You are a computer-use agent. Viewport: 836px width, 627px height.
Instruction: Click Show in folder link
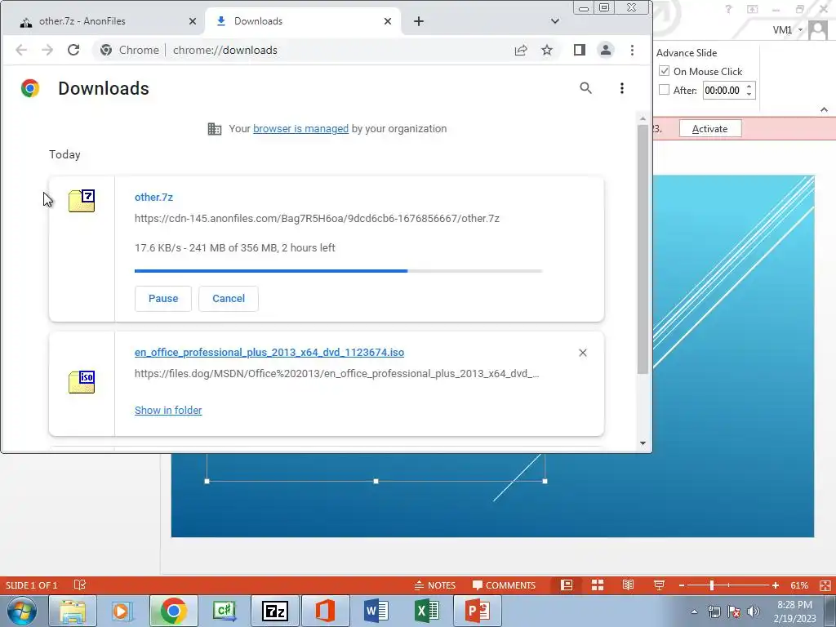168,411
